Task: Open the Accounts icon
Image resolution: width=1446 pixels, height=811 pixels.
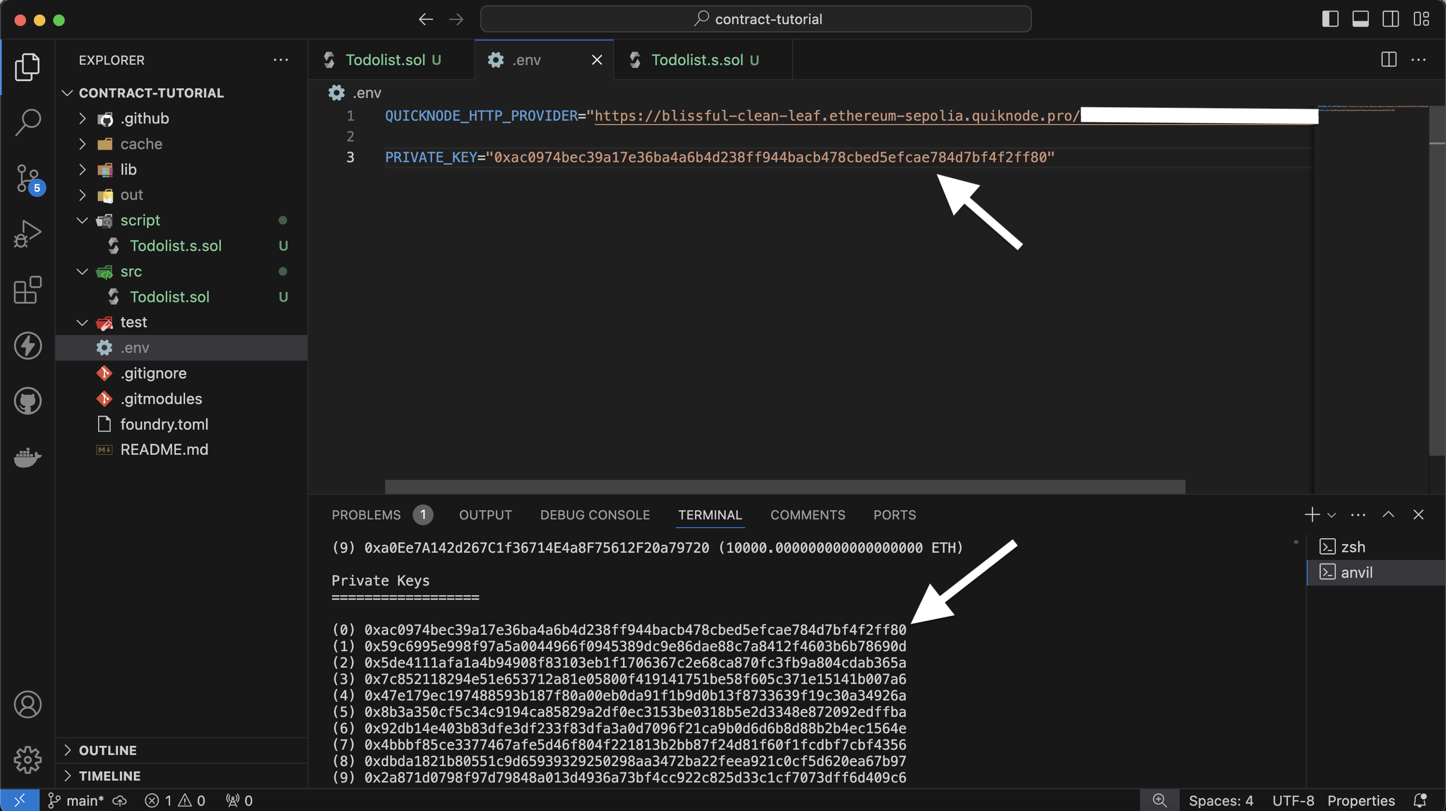Action: [28, 704]
